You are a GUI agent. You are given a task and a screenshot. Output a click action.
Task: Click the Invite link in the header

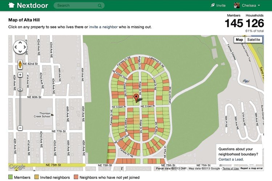point(221,5)
